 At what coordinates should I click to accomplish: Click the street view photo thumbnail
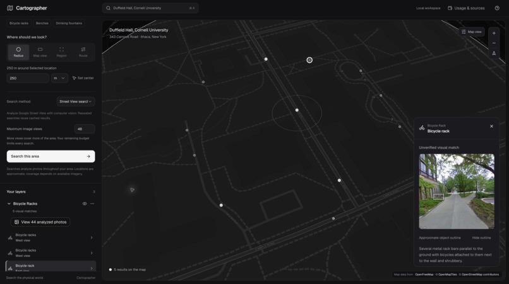tap(457, 191)
